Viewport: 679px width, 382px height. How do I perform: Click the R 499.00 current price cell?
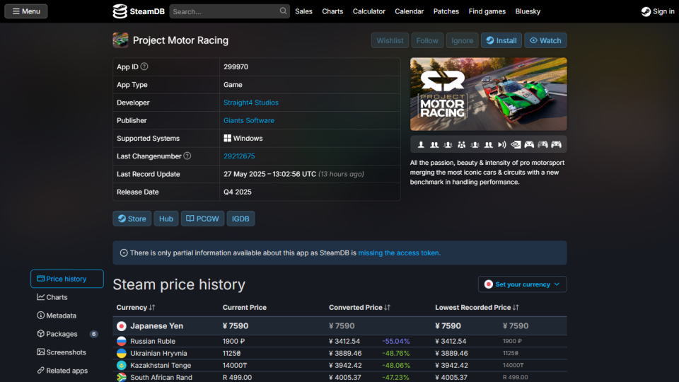(x=237, y=378)
